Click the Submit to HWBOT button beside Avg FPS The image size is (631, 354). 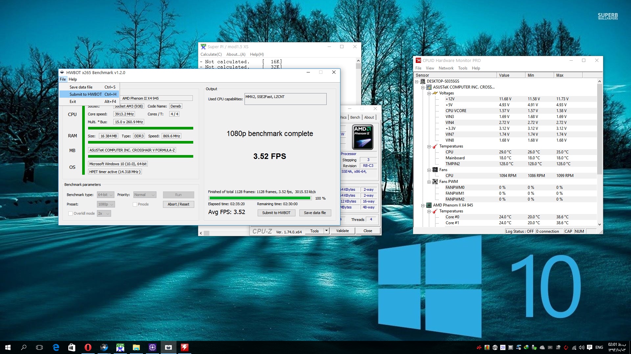[x=276, y=213]
